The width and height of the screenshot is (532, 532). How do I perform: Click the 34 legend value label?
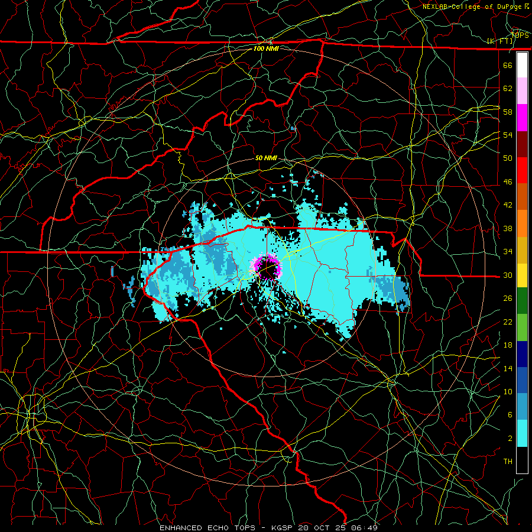point(508,252)
